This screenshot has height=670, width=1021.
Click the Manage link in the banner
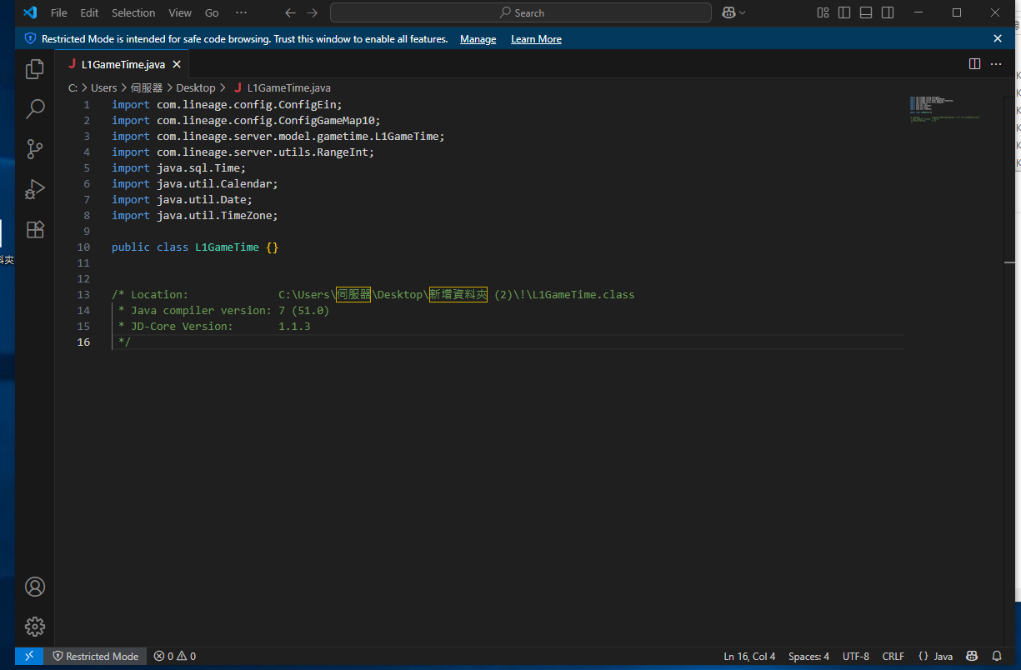click(x=478, y=39)
